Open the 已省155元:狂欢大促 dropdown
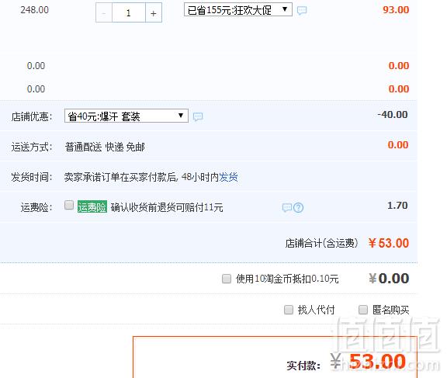This screenshot has width=447, height=378. [237, 9]
